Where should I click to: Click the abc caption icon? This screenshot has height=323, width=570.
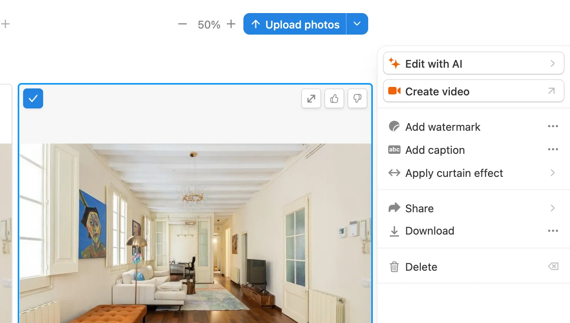point(394,150)
